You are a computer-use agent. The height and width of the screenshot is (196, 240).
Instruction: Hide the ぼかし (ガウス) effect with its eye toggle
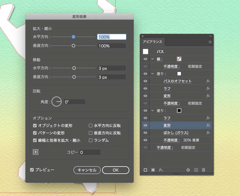click(x=145, y=132)
